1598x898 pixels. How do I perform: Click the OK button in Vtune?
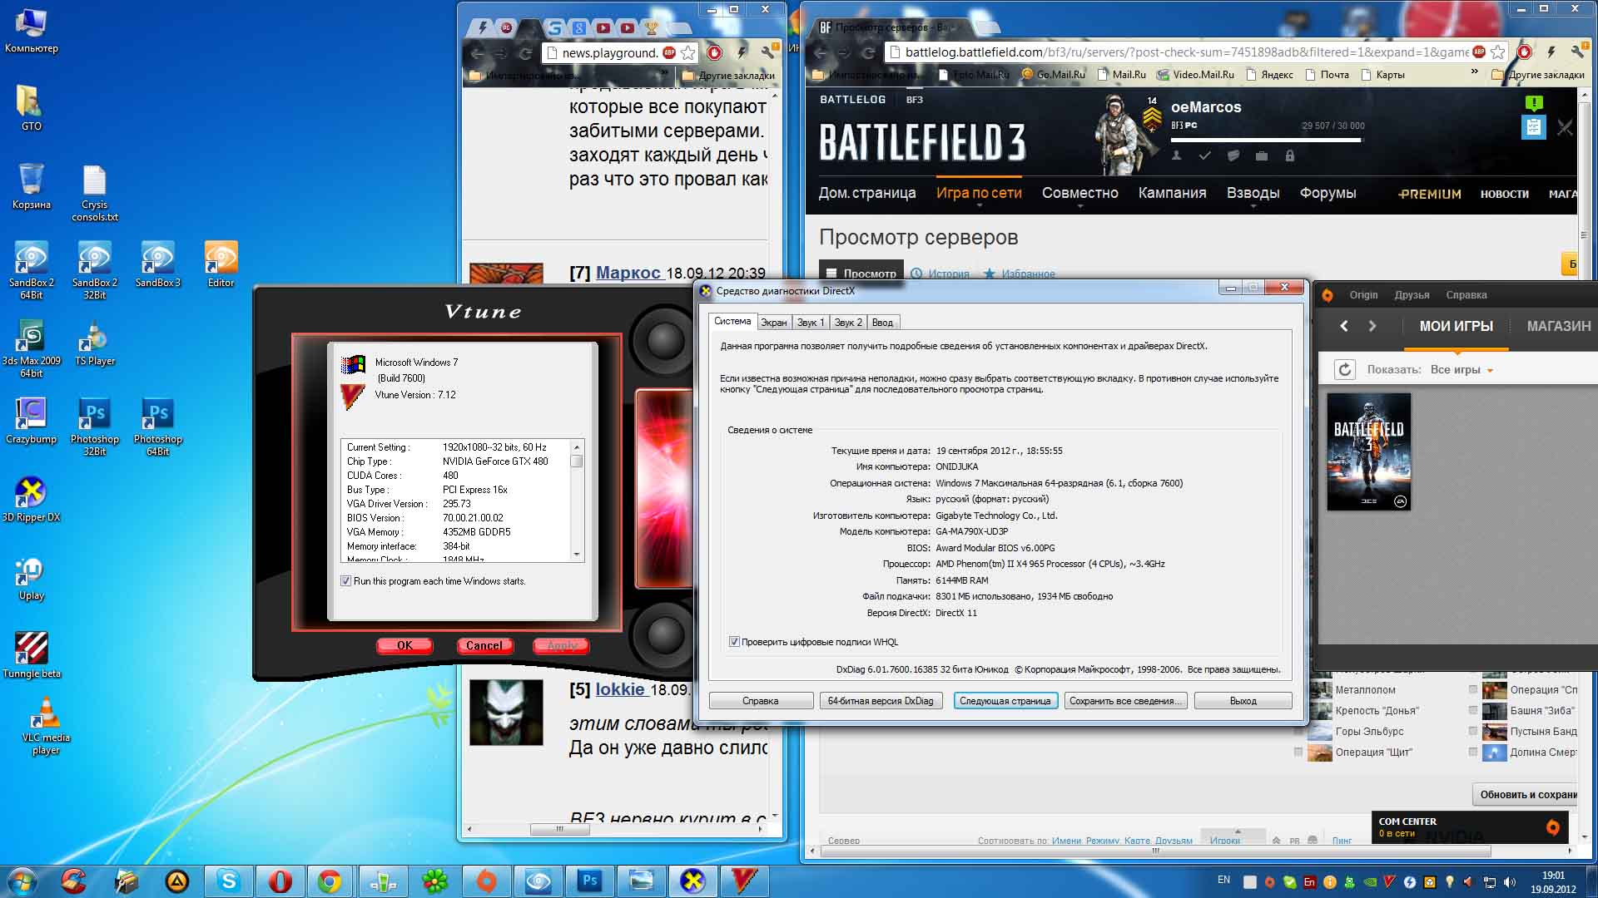(x=404, y=645)
